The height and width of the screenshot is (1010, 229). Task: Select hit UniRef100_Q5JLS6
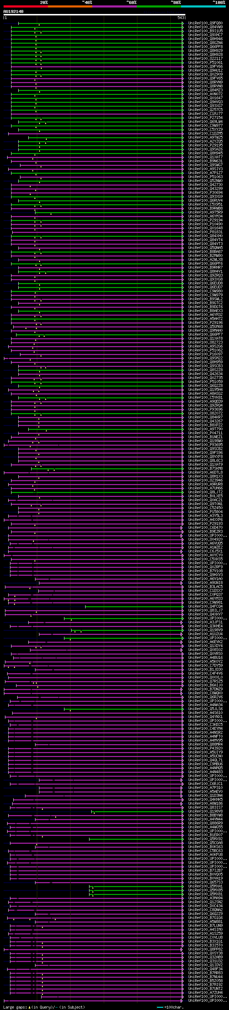tap(205, 709)
